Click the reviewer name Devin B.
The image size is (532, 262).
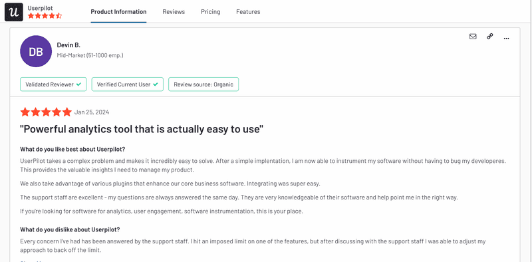point(68,45)
